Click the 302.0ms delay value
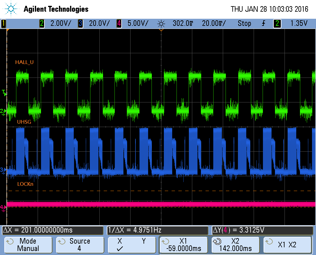Viewport: 316px width, 255px height. click(x=183, y=23)
